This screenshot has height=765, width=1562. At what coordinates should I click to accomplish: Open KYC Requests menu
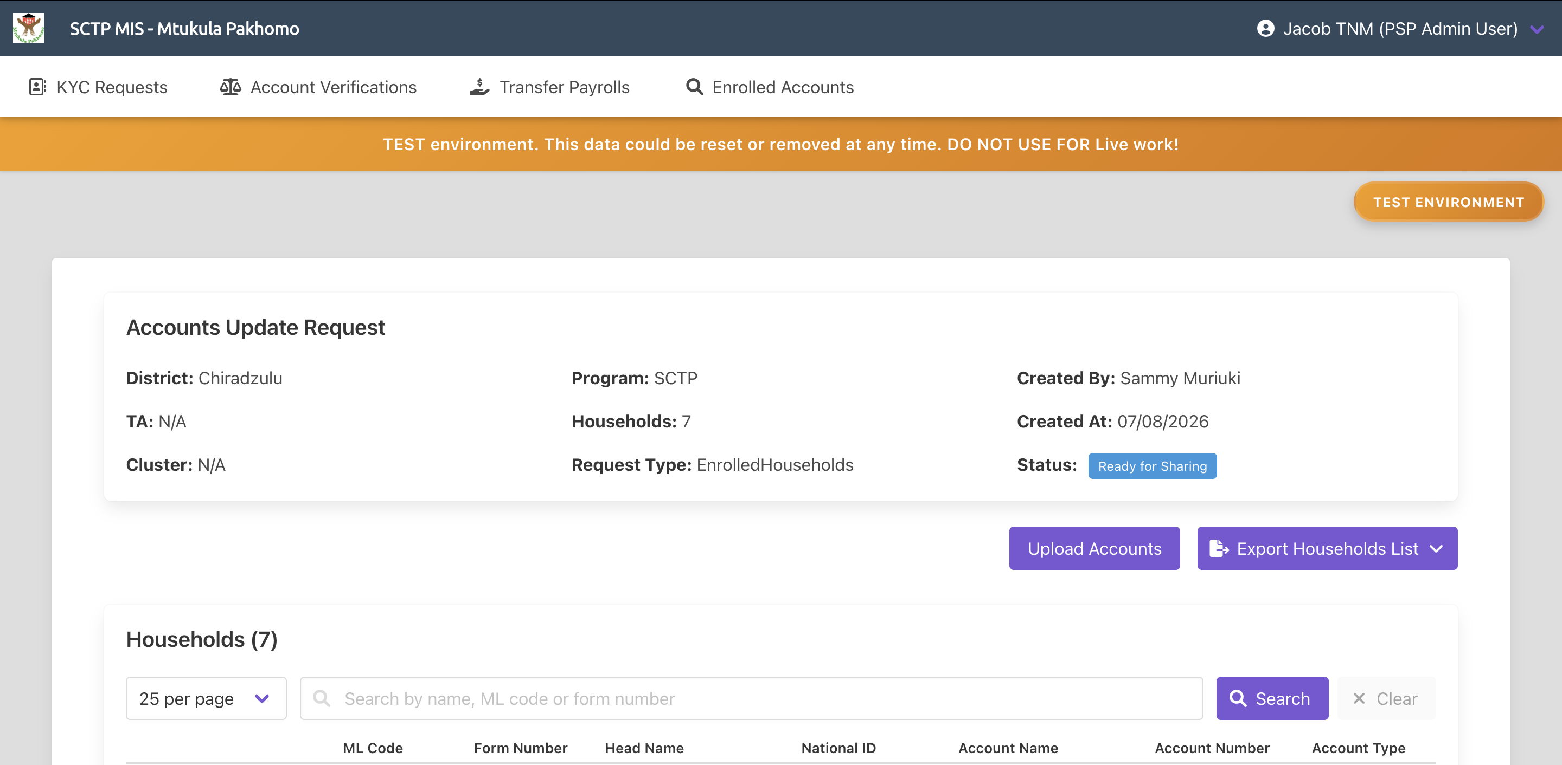pos(98,87)
